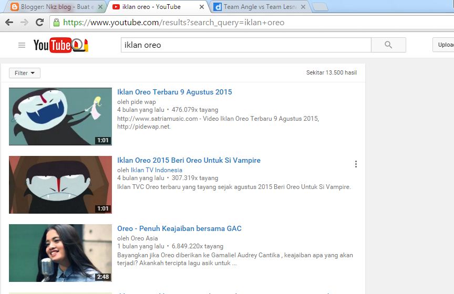Open Oreo - Penuh Keajaiban bersama GAC title
This screenshot has width=454, height=294.
179,228
